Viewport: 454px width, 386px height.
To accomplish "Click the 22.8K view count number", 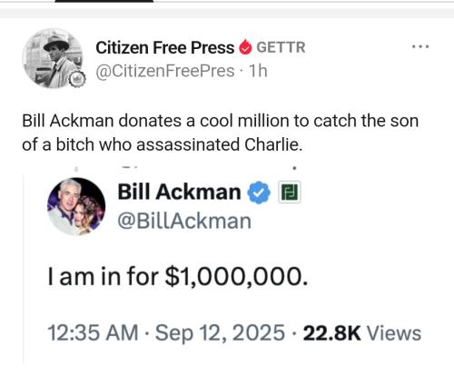I will pos(331,333).
